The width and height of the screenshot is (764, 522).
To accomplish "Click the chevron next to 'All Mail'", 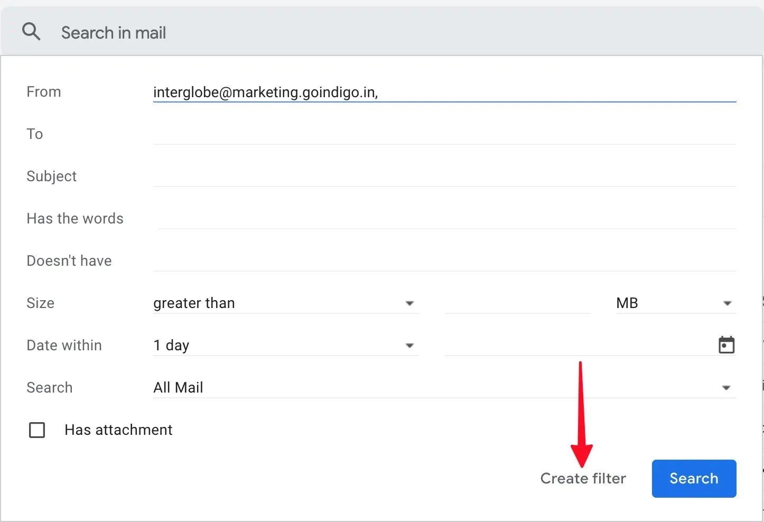I will 726,387.
